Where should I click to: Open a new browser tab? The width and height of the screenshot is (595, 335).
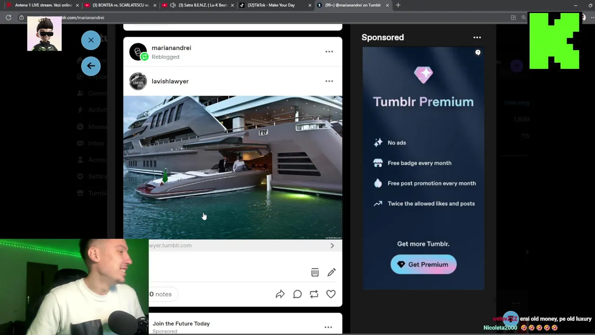tap(398, 5)
